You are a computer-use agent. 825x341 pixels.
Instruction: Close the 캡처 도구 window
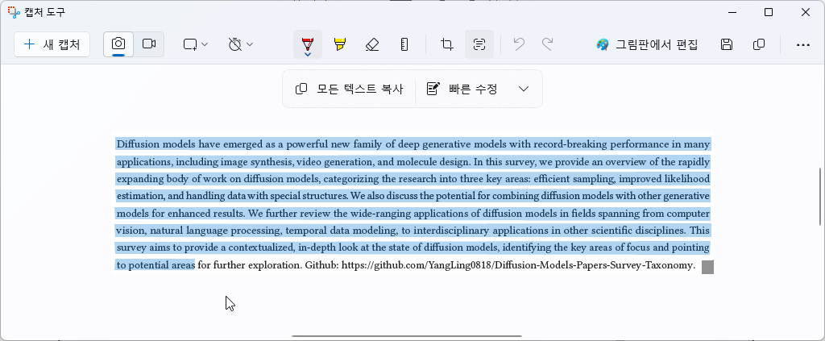806,12
